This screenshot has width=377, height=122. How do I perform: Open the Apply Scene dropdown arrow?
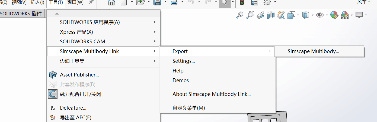[352, 15]
